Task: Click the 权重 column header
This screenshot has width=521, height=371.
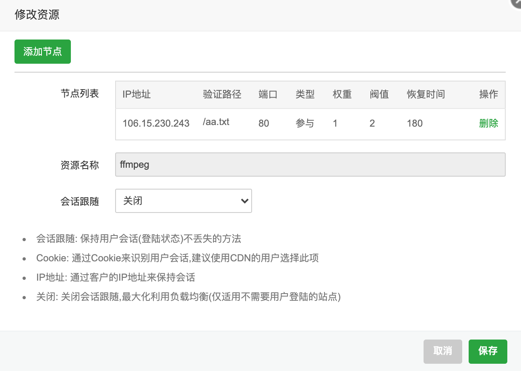Action: coord(342,94)
